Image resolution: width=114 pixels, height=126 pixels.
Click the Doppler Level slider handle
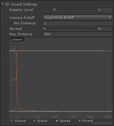click(x=54, y=10)
